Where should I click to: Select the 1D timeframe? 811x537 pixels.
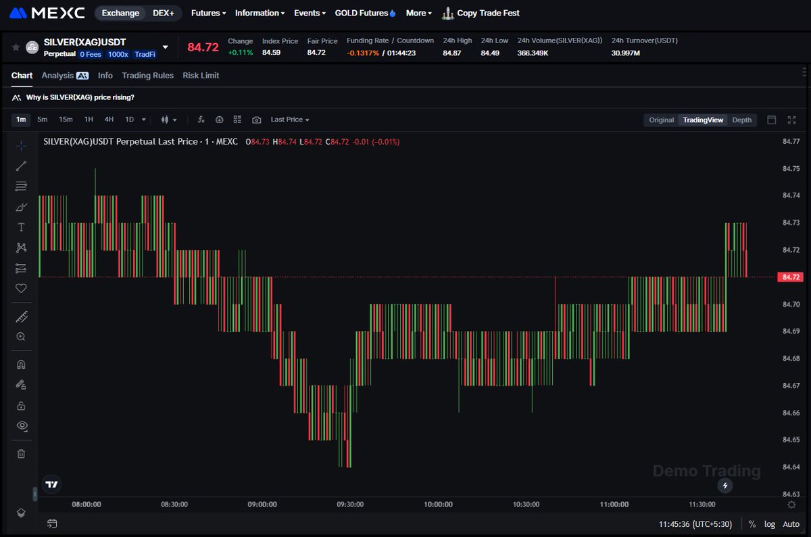pyautogui.click(x=129, y=120)
